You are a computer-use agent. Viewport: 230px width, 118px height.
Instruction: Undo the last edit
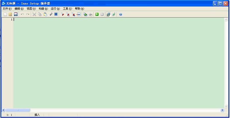(22, 14)
